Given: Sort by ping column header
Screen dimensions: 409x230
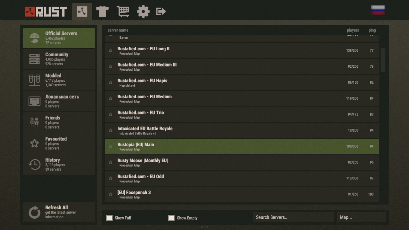Looking at the screenshot, I should pos(372,30).
